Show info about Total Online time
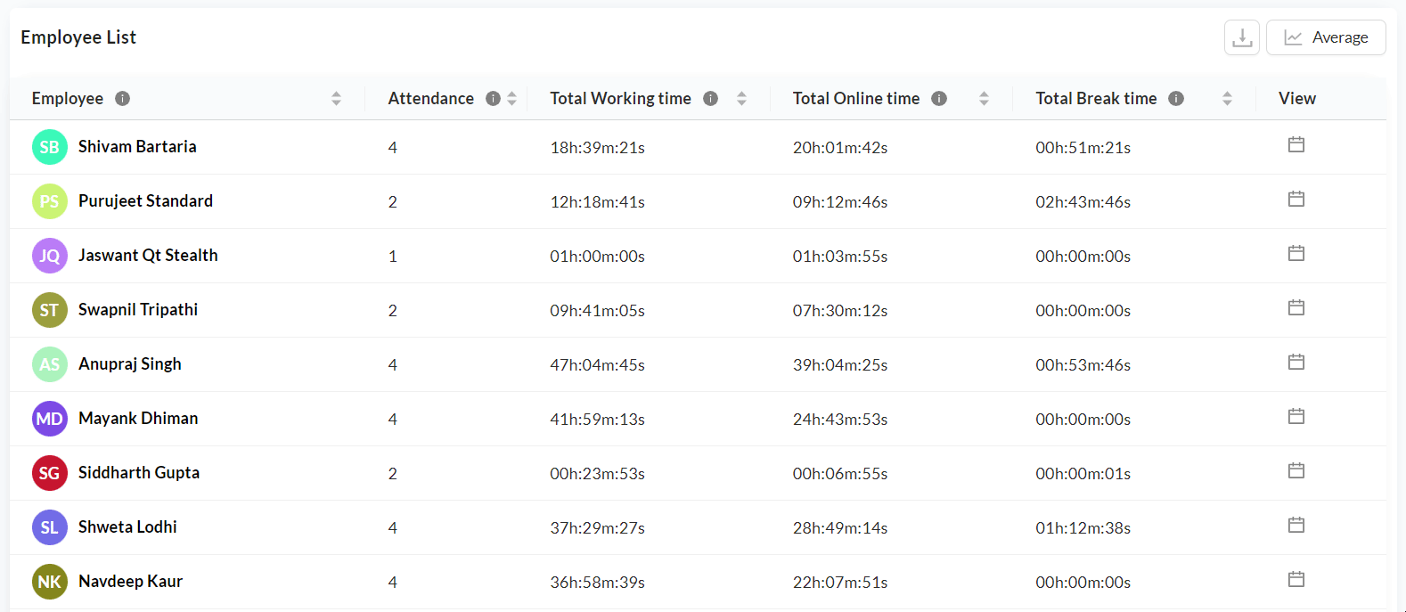The width and height of the screenshot is (1406, 612). point(939,99)
